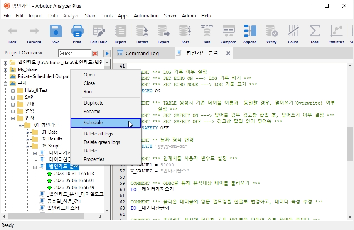Click the Project Overview search field
This screenshot has height=230, width=354.
[x=74, y=53]
